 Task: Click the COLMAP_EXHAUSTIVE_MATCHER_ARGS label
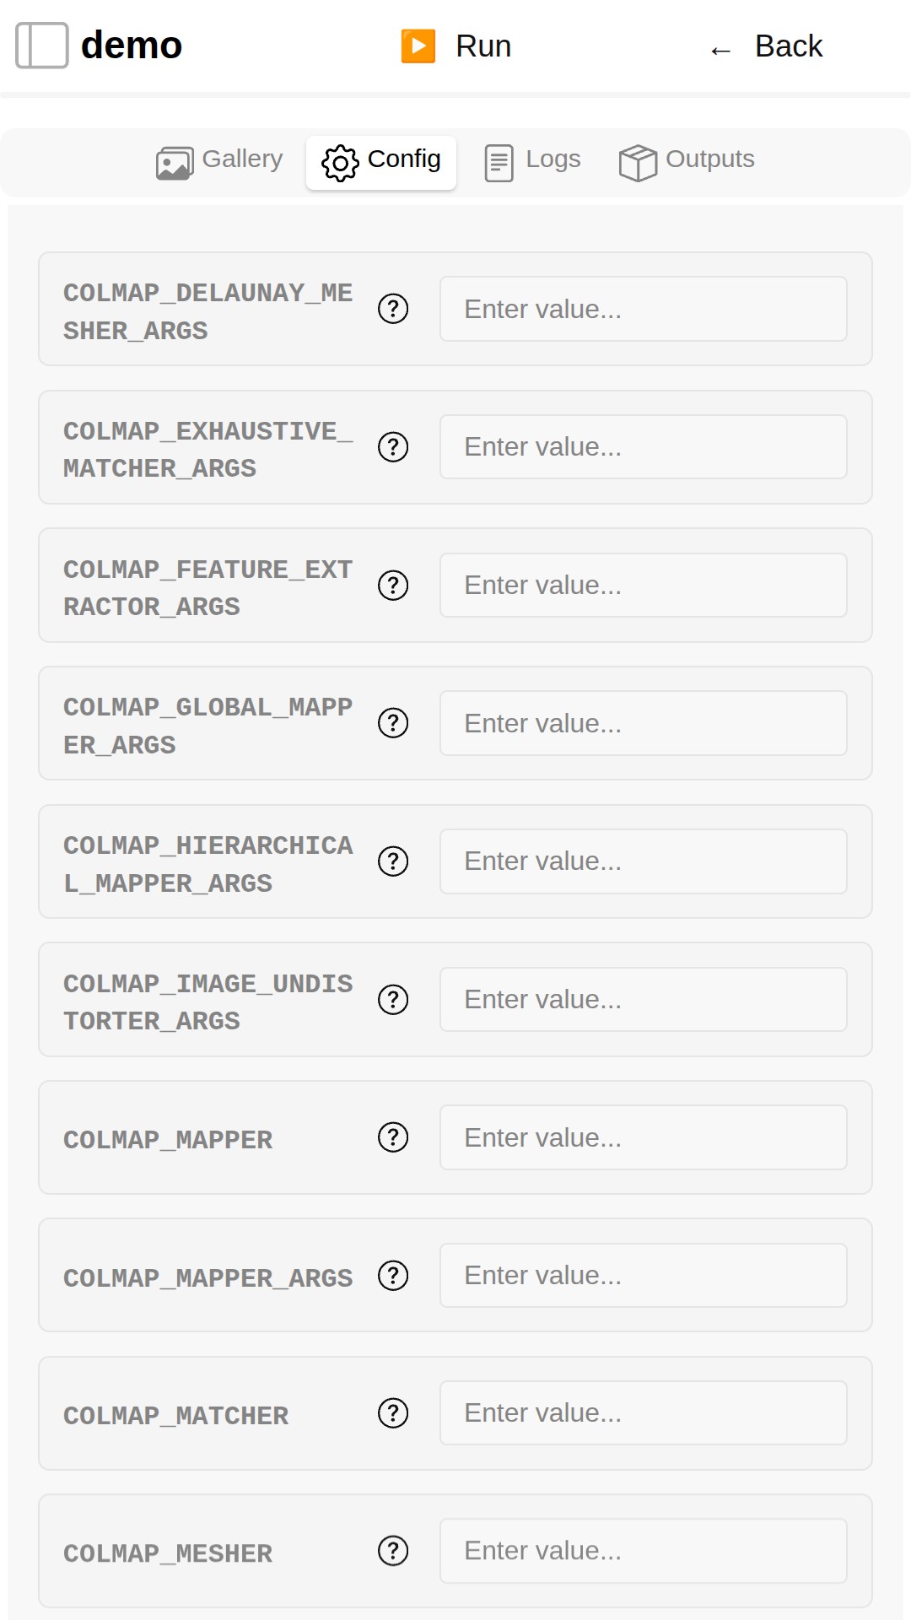208,450
